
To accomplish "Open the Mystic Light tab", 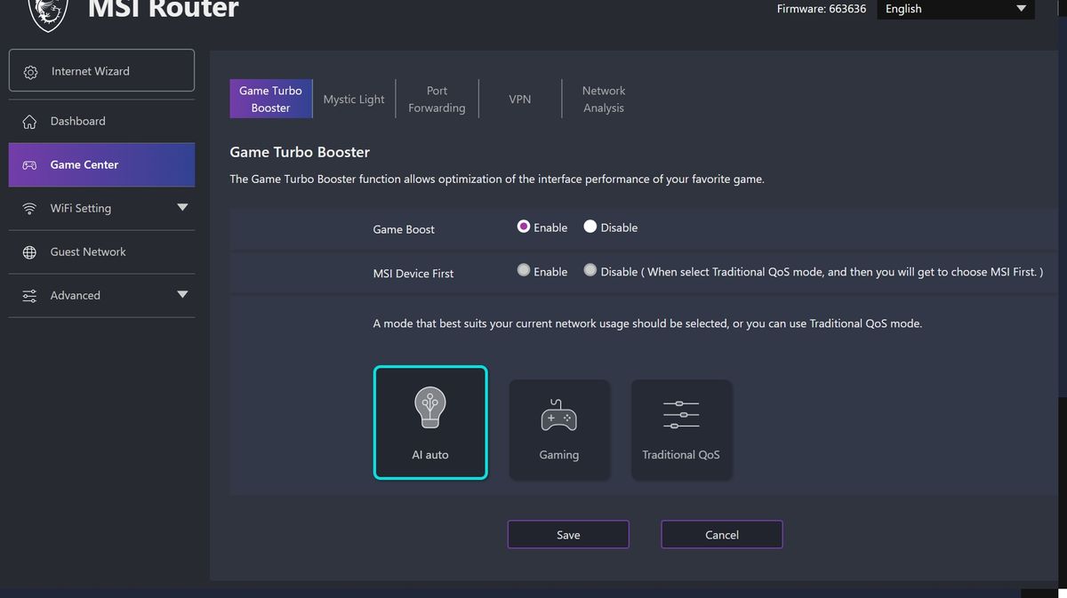I will 354,100.
